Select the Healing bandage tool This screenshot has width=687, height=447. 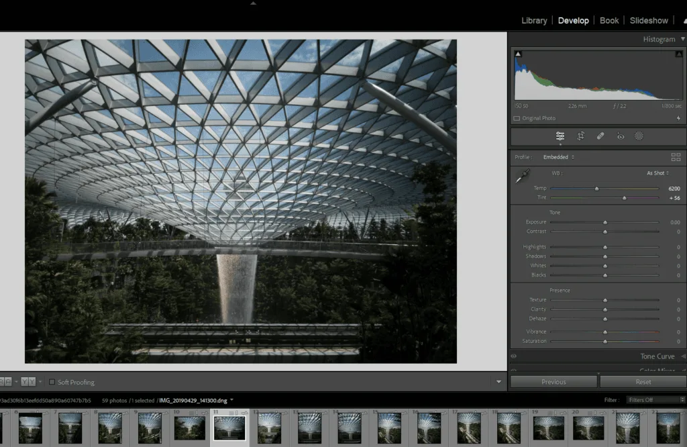tap(600, 136)
